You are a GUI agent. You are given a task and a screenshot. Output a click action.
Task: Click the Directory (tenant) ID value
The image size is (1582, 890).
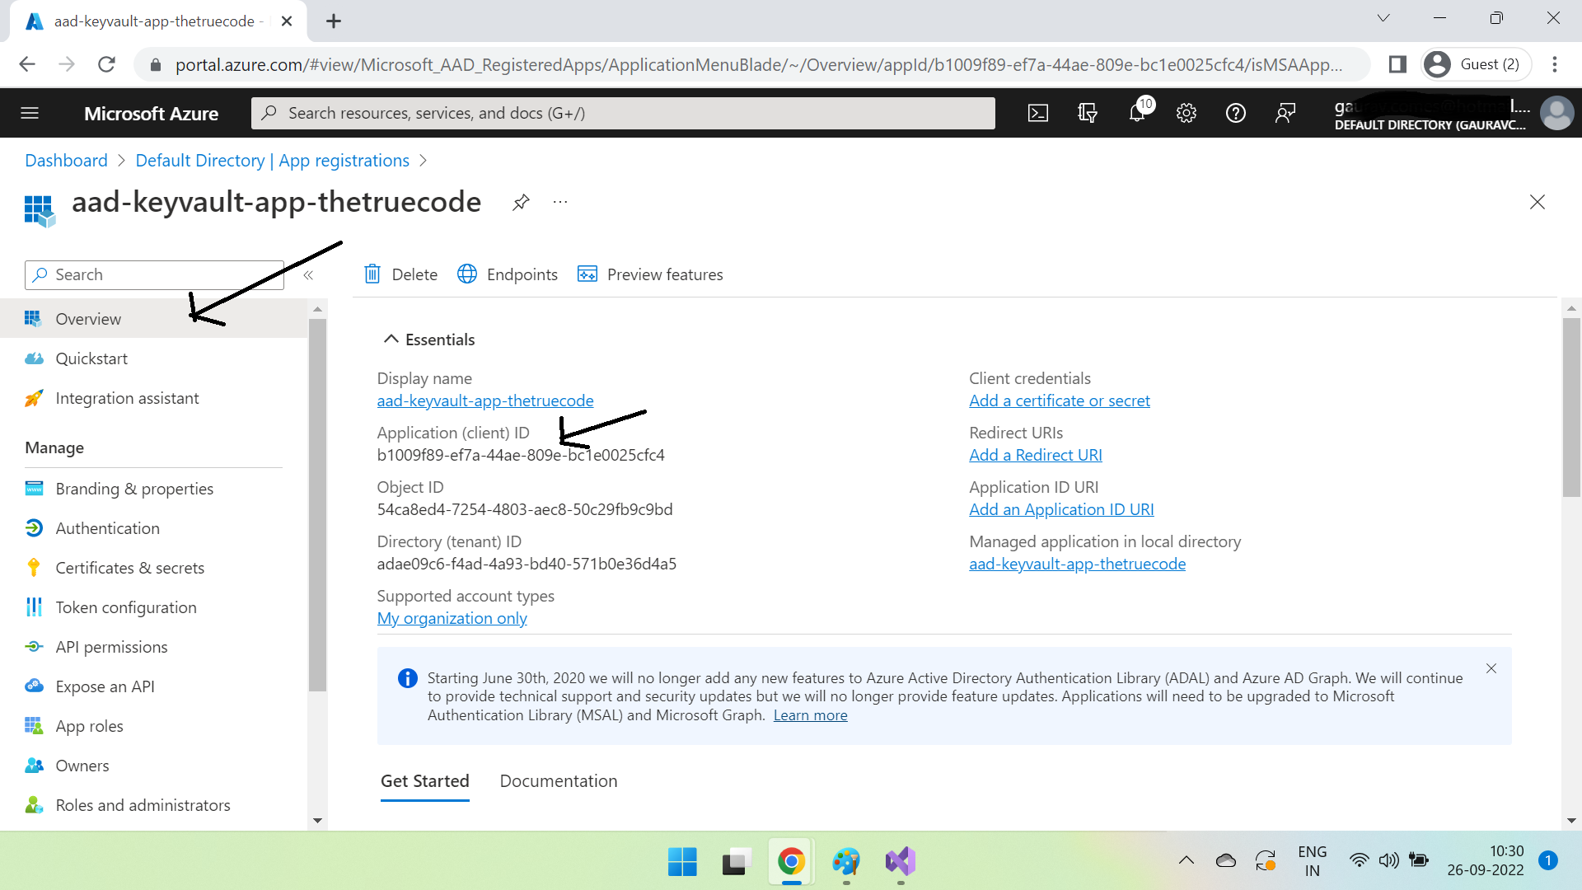pos(527,564)
